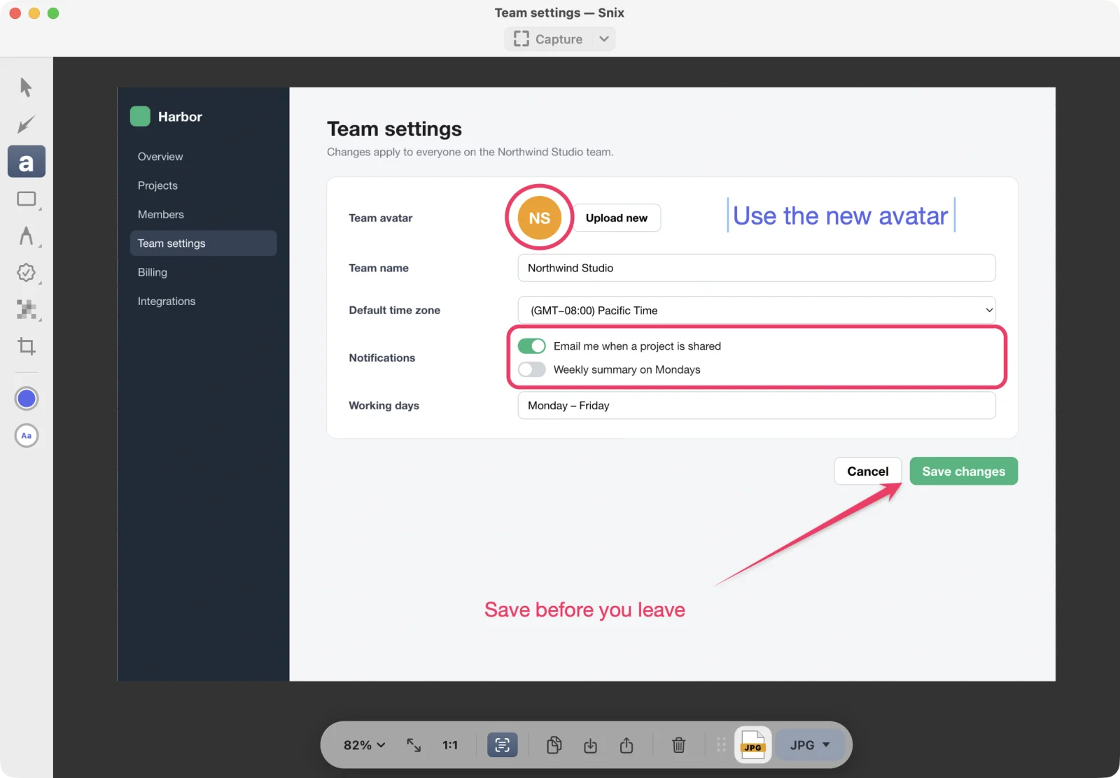
Task: Click the "Save before you leave" text annotation
Action: coord(584,610)
